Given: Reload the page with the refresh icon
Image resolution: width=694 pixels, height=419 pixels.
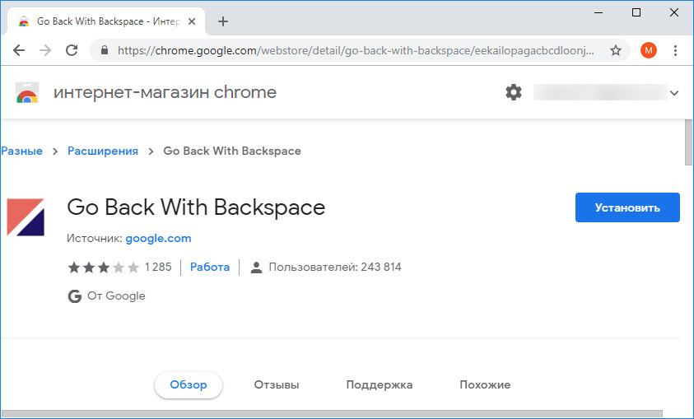Looking at the screenshot, I should [72, 50].
